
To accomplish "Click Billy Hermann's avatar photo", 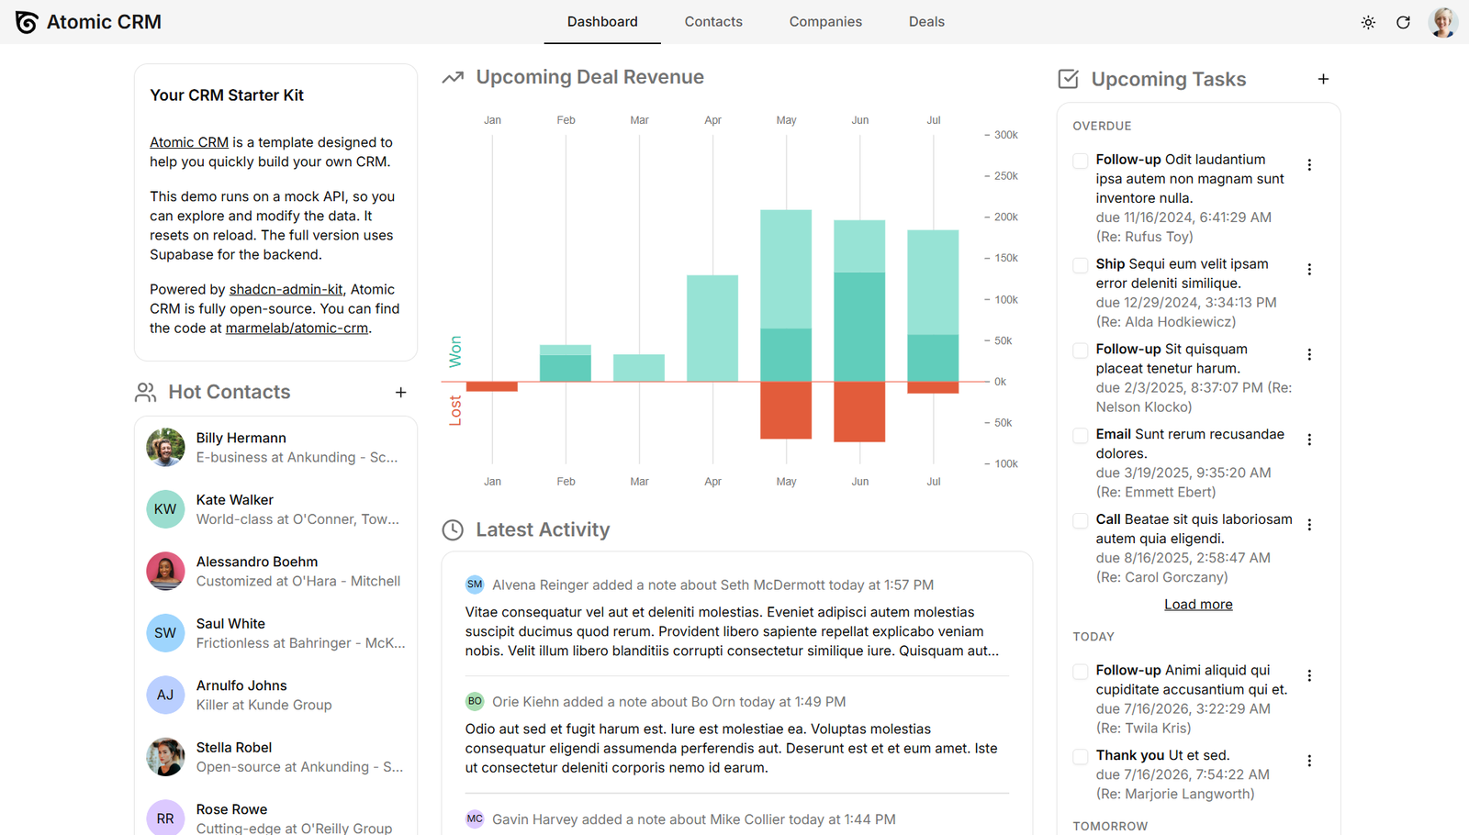I will coord(165,447).
